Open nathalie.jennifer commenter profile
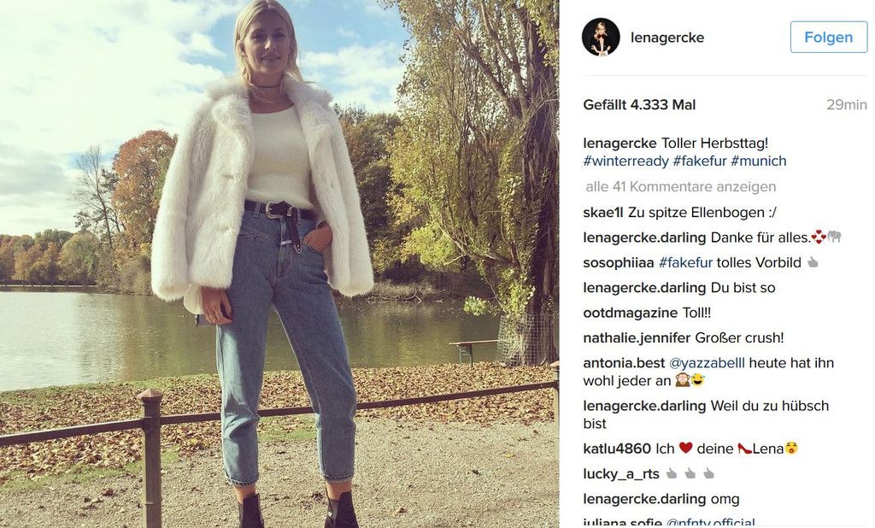Viewport: 875px width, 528px height. point(637,338)
